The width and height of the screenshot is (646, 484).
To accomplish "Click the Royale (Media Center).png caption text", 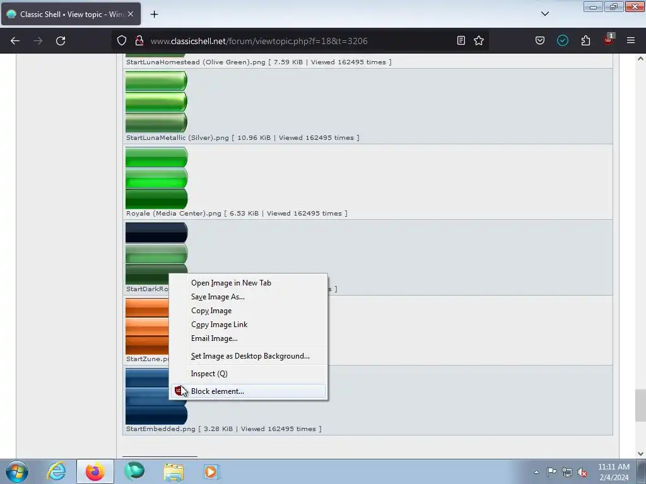I will click(x=237, y=214).
